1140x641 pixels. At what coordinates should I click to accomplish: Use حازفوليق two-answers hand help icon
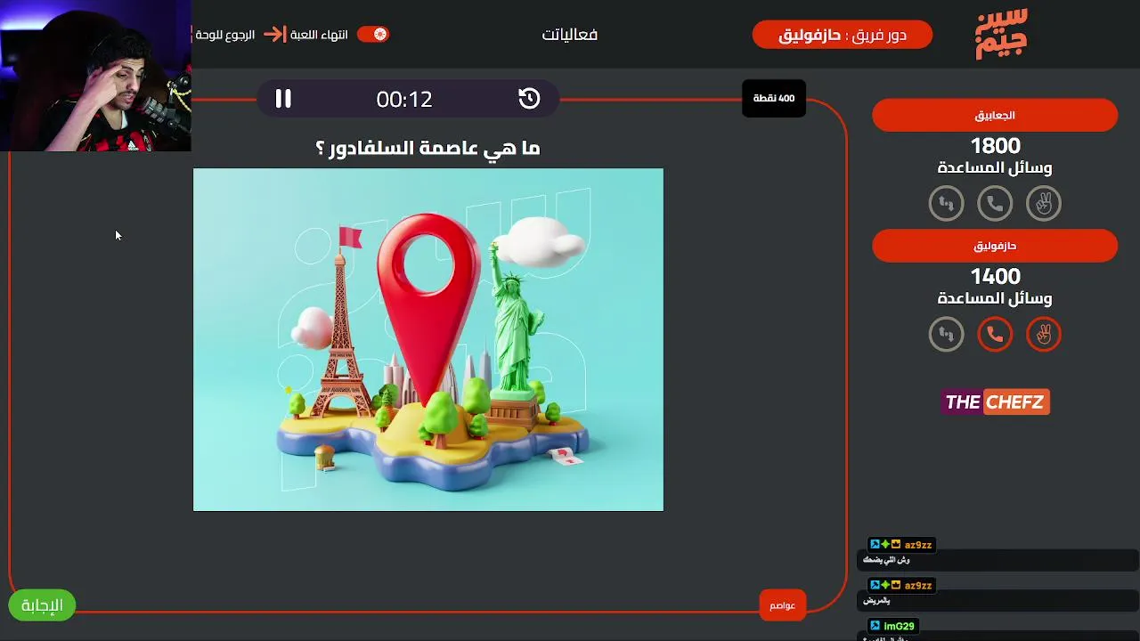click(x=1044, y=335)
